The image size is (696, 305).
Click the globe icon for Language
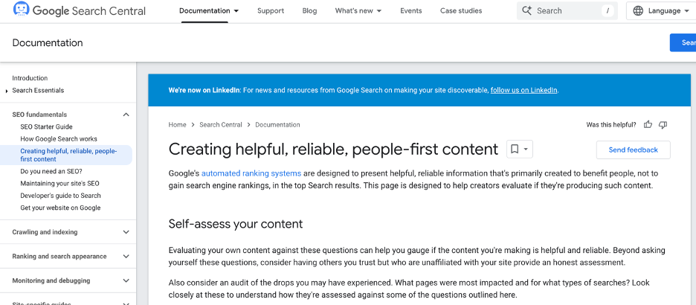639,11
